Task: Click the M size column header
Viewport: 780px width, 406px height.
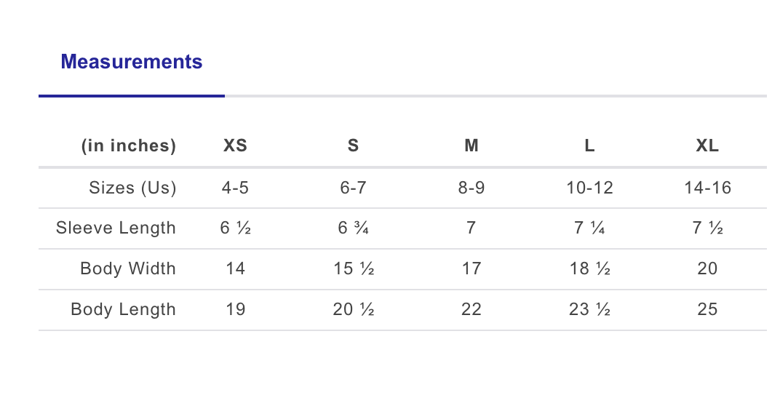Action: pos(471,146)
